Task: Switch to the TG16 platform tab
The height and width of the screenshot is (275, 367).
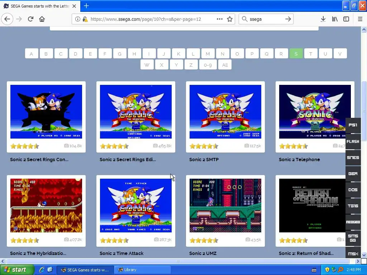Action: tap(353, 206)
